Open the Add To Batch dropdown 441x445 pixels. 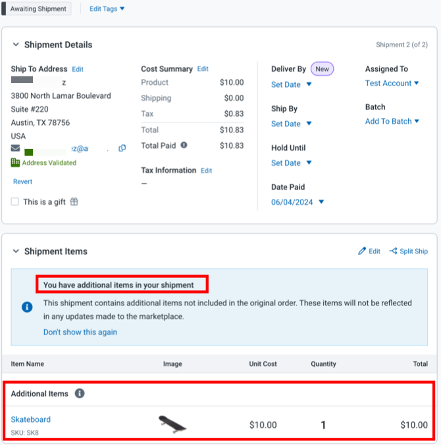392,121
